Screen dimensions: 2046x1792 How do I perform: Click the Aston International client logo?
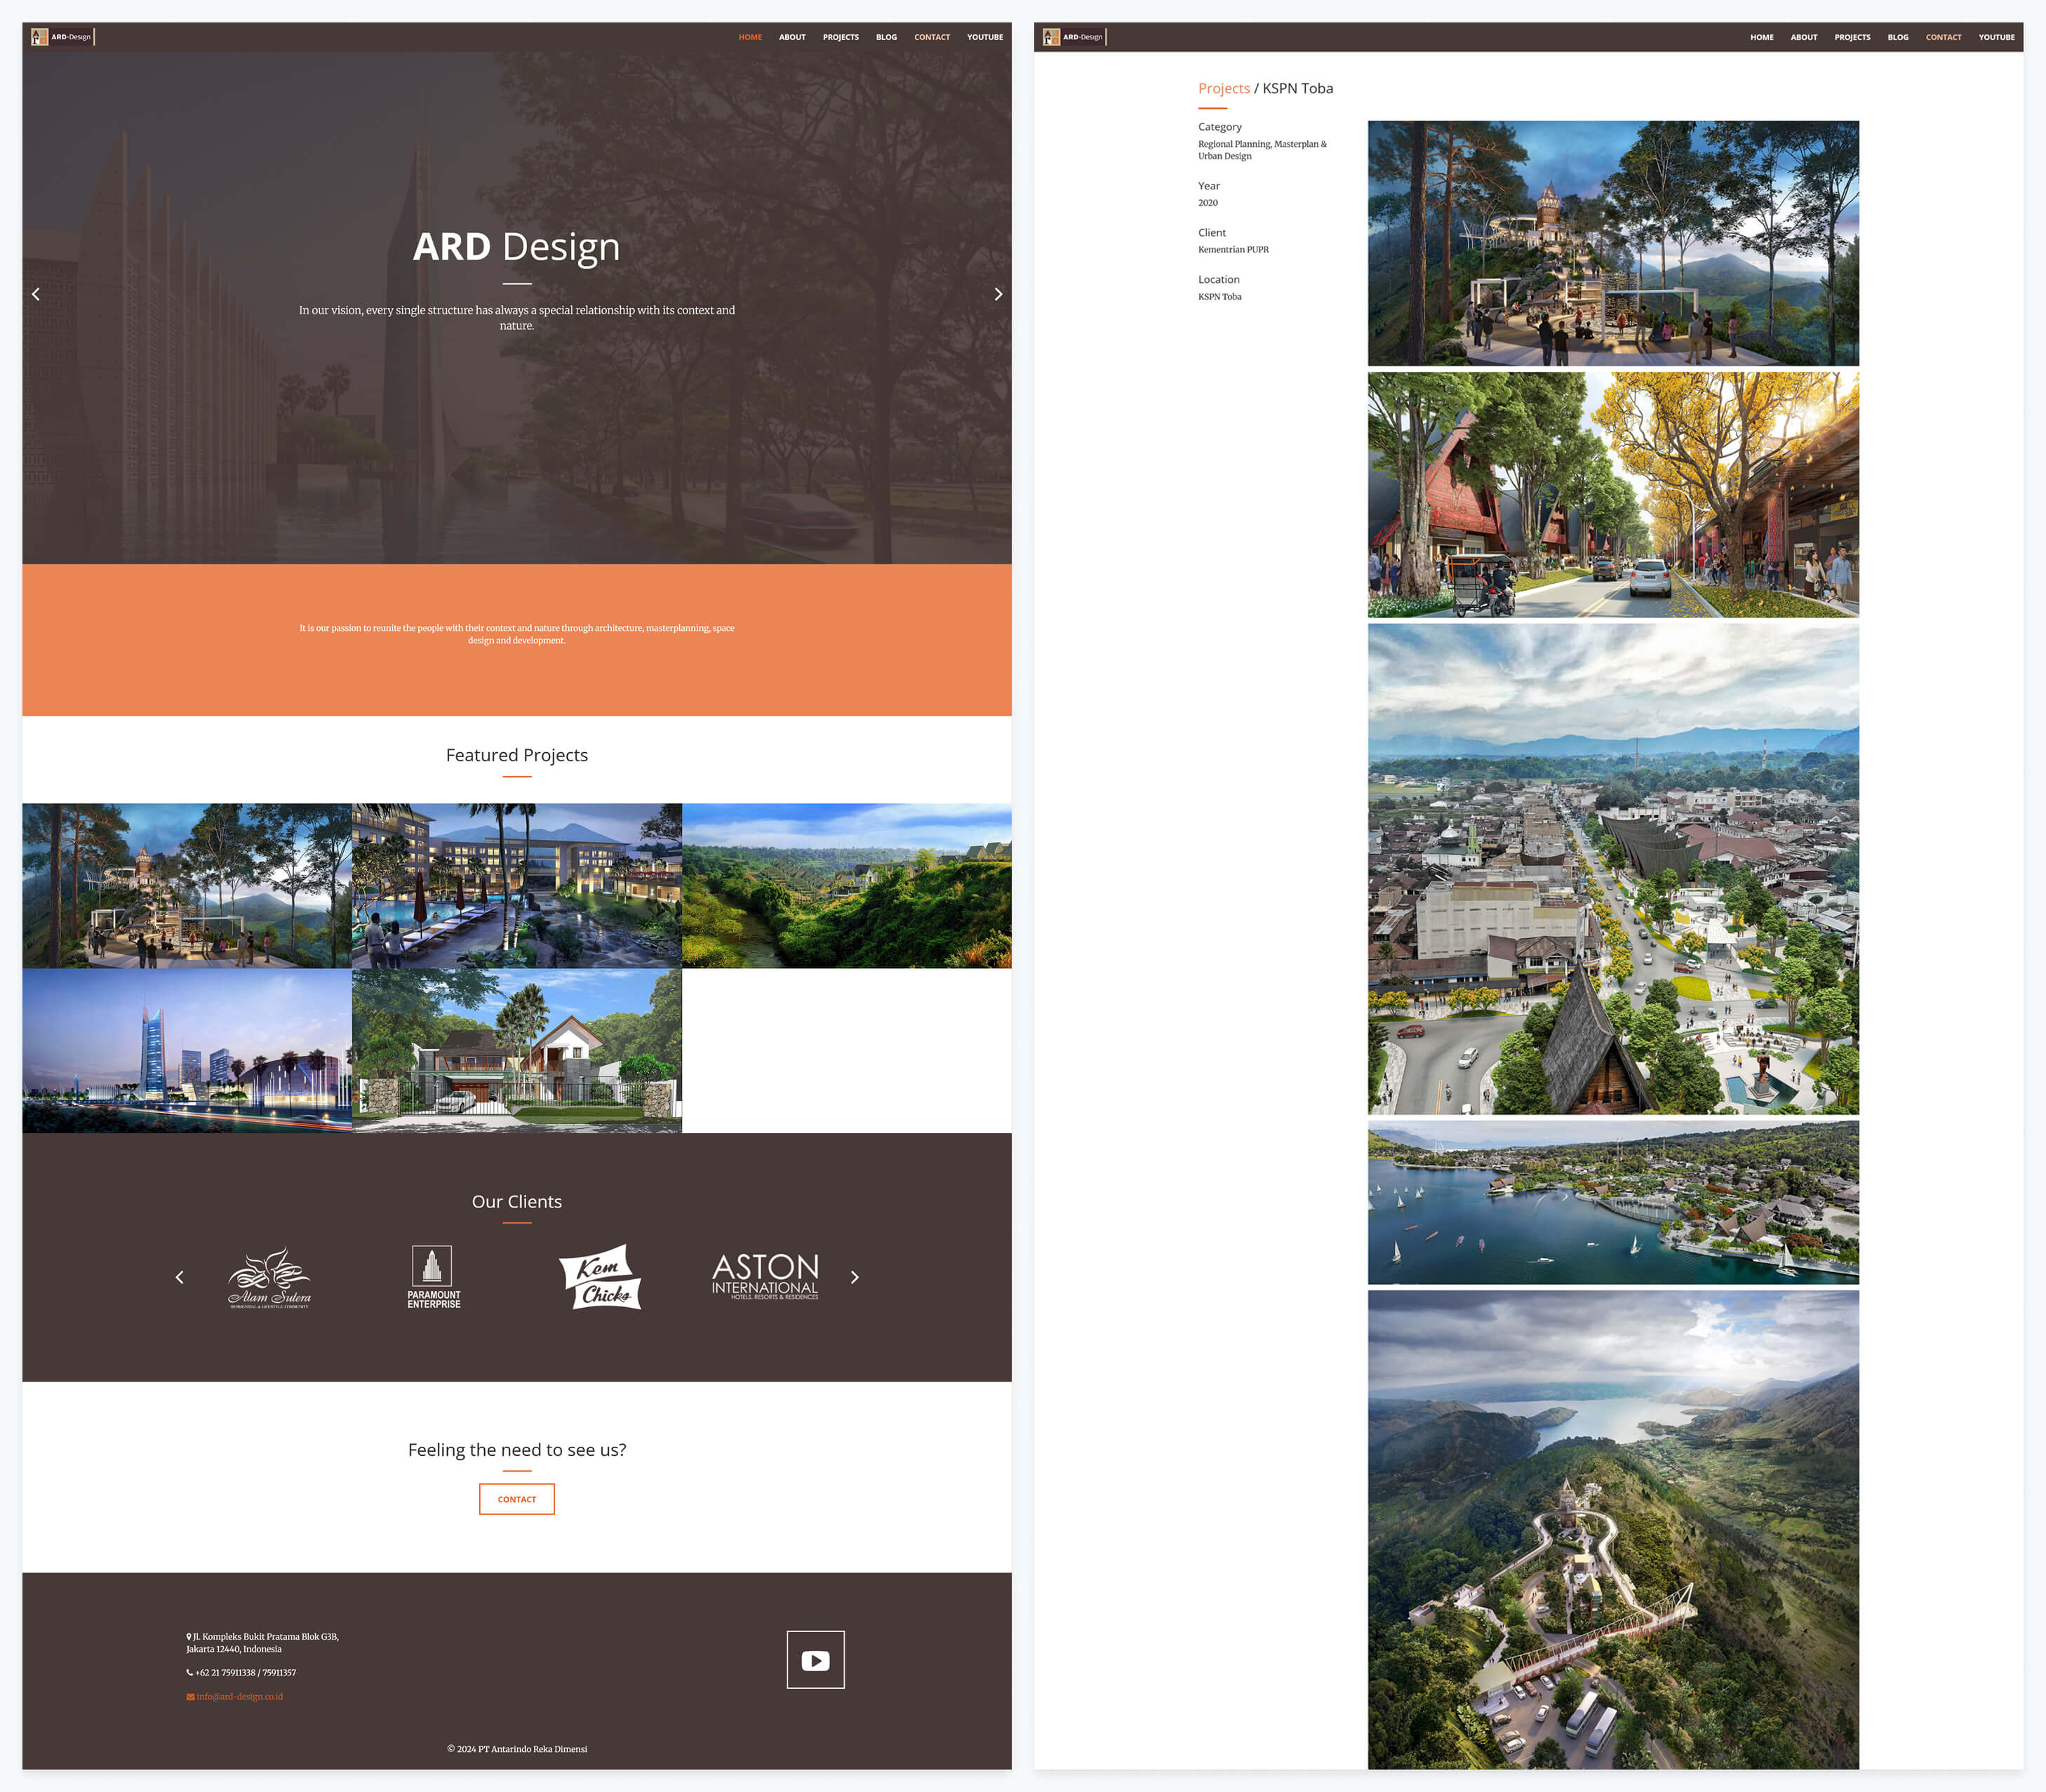(765, 1277)
